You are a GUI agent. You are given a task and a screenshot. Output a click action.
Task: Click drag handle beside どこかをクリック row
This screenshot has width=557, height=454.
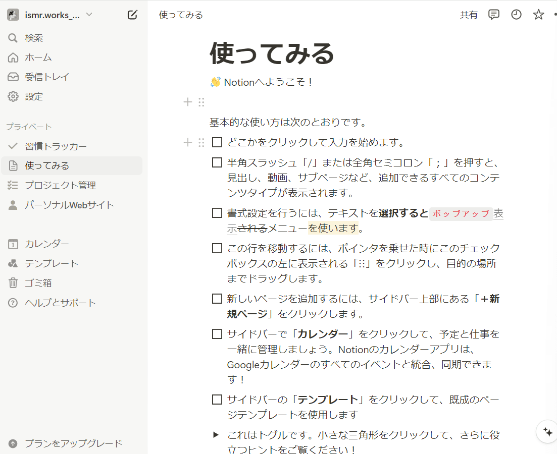click(x=201, y=142)
